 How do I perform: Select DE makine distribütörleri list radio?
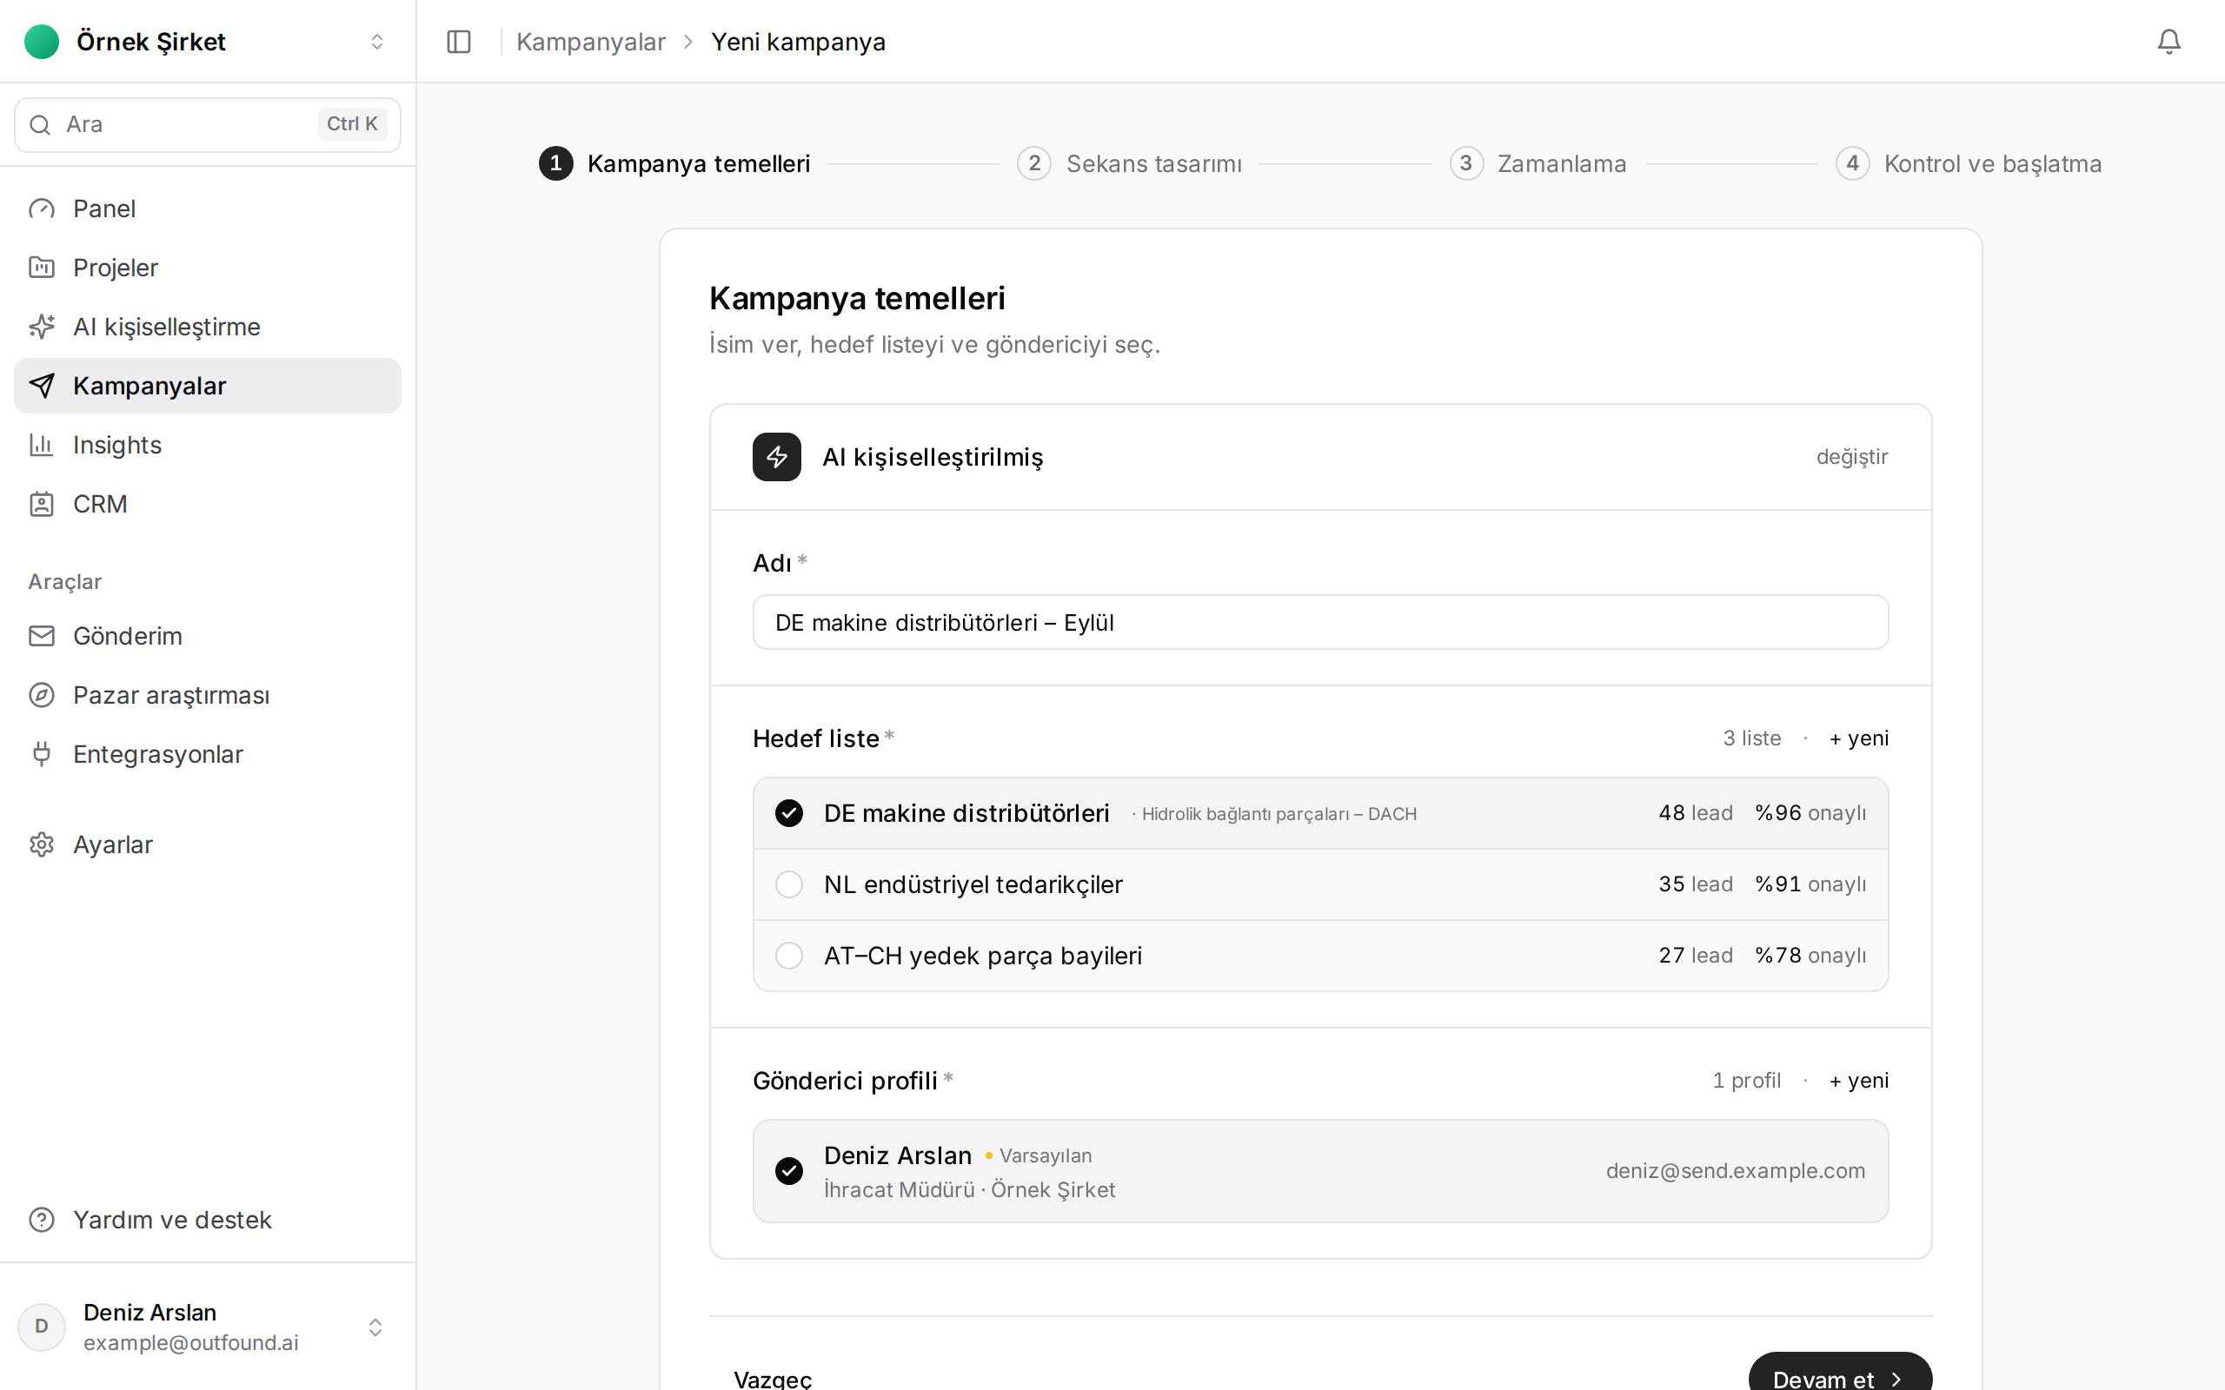pyautogui.click(x=789, y=812)
